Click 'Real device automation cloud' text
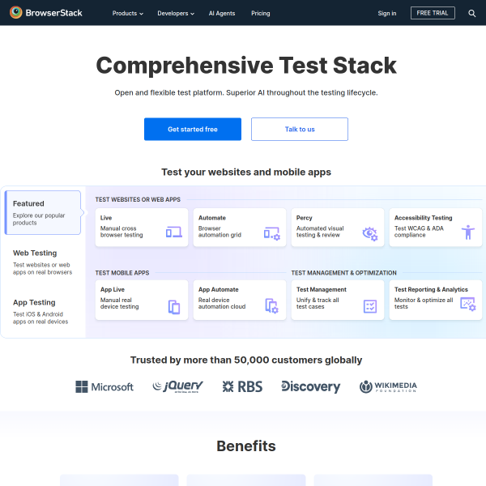 click(x=222, y=303)
